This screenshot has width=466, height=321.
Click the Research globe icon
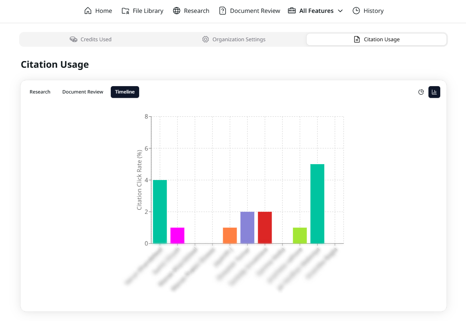pos(177,11)
